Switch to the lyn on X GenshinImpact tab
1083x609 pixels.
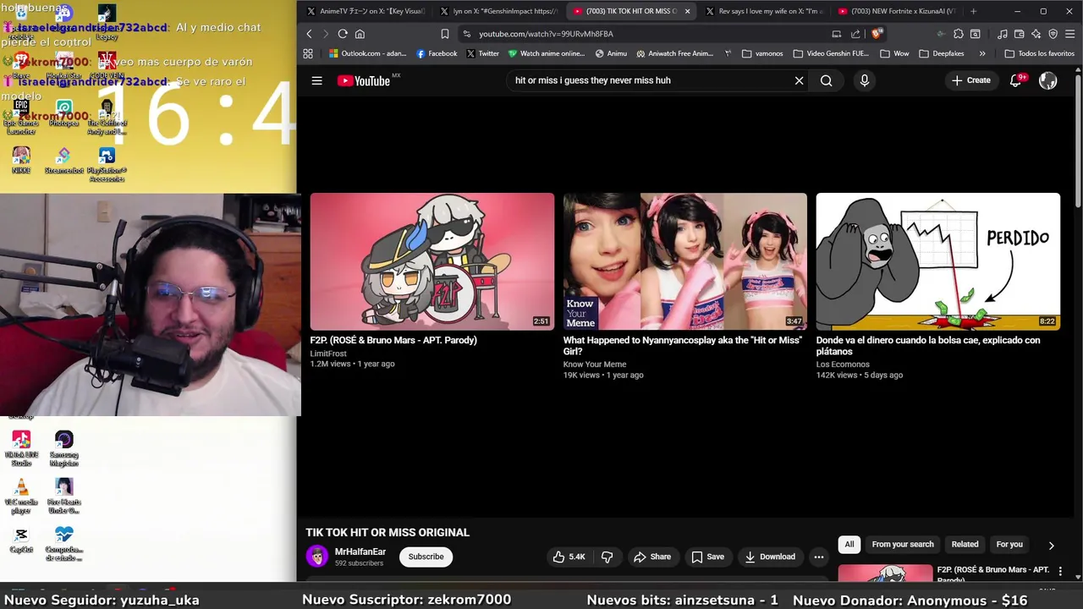499,11
